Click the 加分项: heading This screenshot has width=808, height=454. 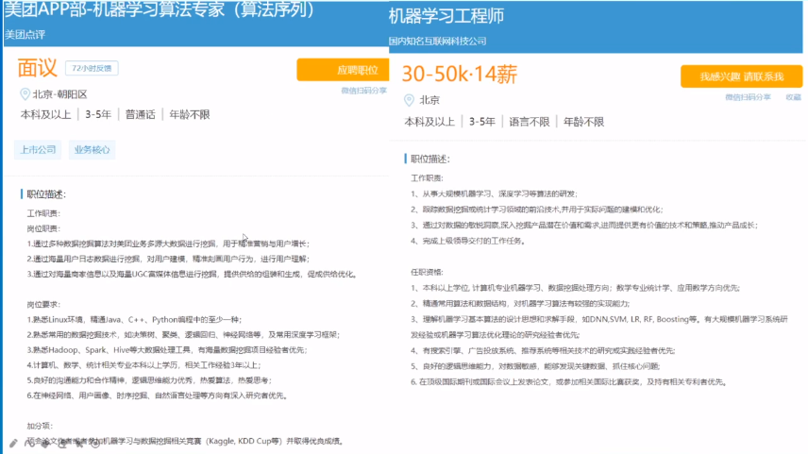[41, 426]
